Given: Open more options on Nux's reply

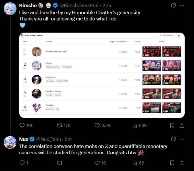Looking at the screenshot, I should [182, 139].
